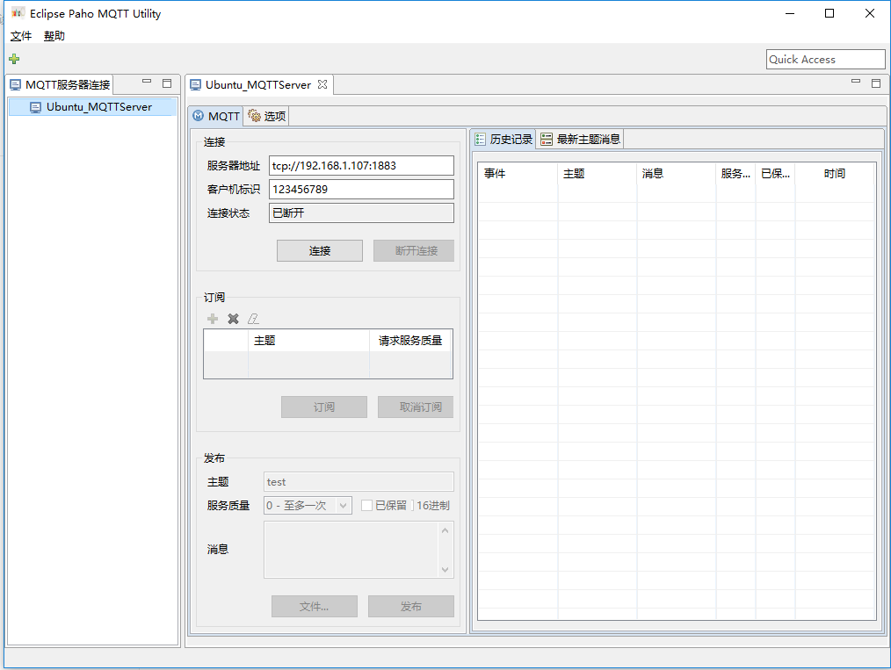Click subscription table 主题 column header

click(x=309, y=341)
